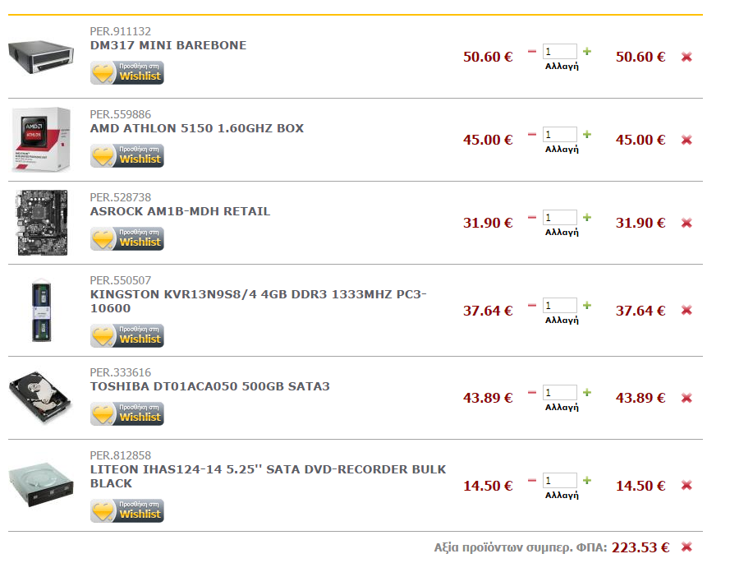Screen dimensions: 730x563
Task: Add Kingston memory to Wishlist
Action: click(127, 335)
